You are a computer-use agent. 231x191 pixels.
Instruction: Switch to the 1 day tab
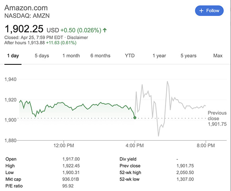tap(13, 56)
